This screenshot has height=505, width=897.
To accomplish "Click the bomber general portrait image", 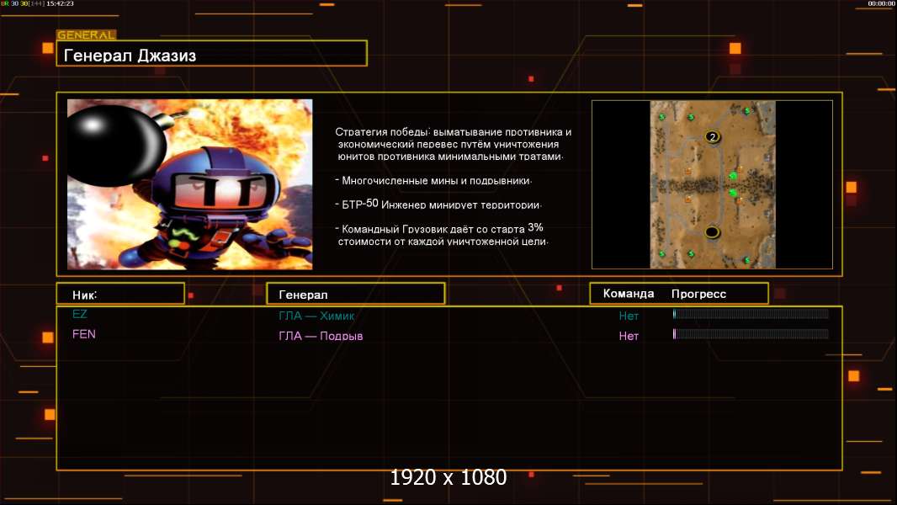I will coord(190,184).
